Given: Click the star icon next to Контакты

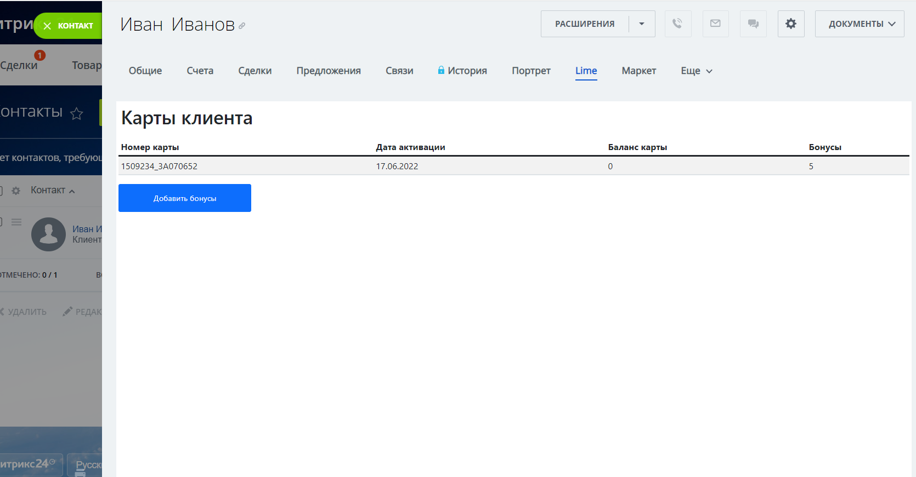Looking at the screenshot, I should (x=77, y=113).
